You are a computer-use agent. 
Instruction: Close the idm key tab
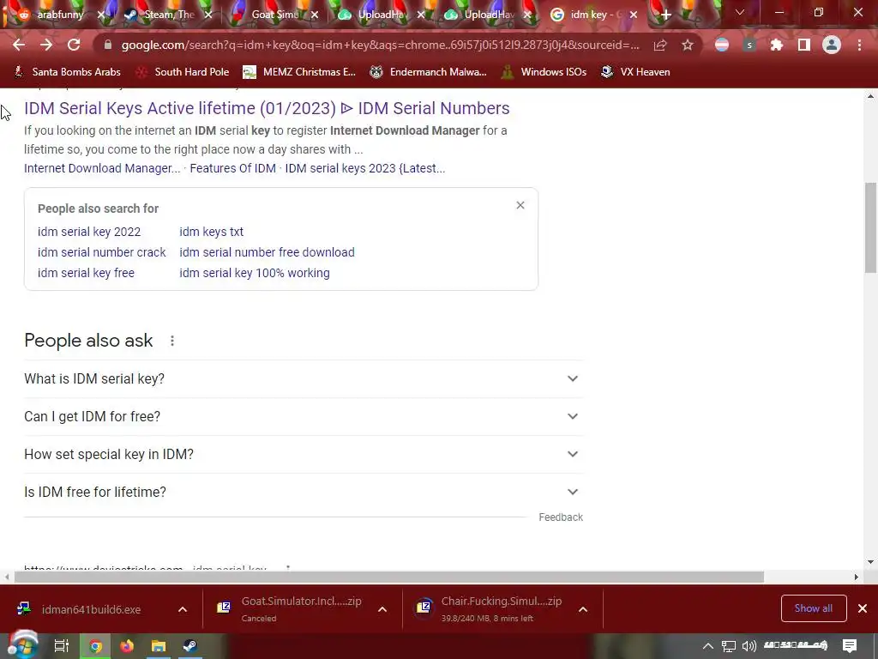point(634,15)
